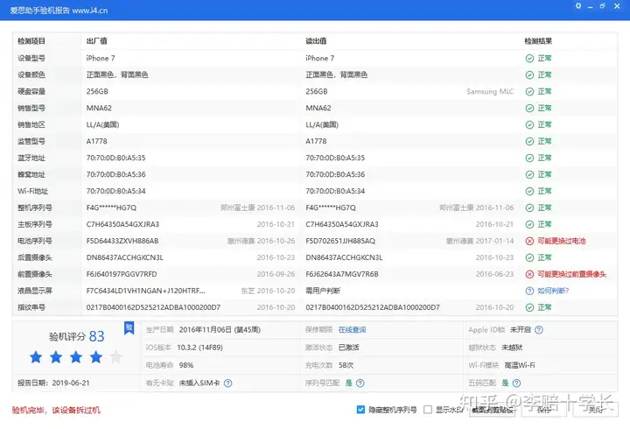
Task: Uncheck 隐藏整机序列号 checkbox
Action: pos(360,409)
